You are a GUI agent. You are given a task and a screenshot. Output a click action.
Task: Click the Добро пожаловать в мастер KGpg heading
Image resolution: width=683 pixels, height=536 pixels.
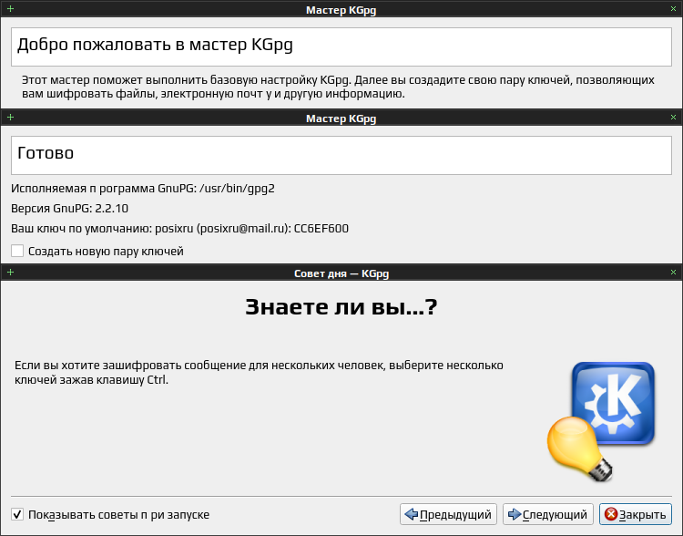[155, 45]
